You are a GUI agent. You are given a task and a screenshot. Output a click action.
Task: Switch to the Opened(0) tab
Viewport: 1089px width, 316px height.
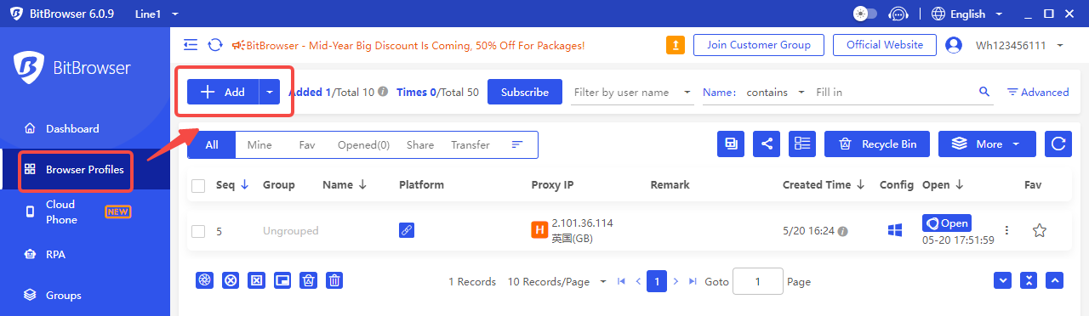tap(363, 144)
